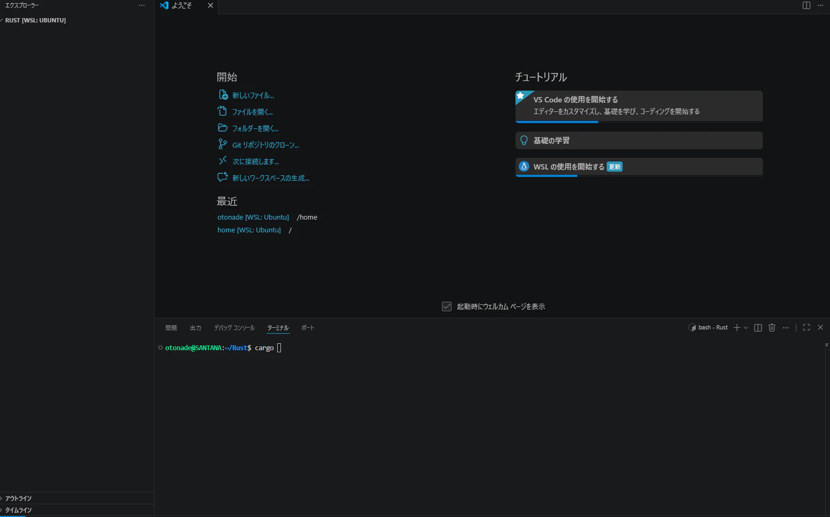Switch to the 出力 panel tab
Screen dimensions: 830x517
tap(196, 328)
